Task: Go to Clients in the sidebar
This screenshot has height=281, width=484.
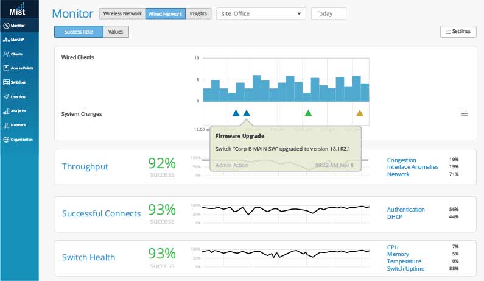Action: pos(18,54)
